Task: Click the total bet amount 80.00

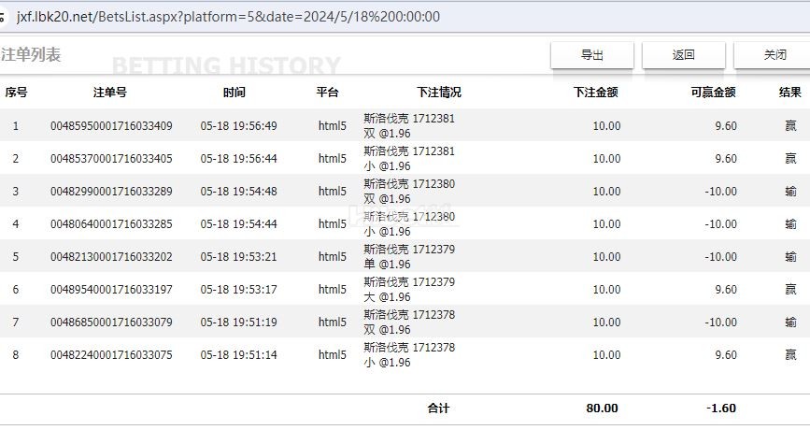Action: tap(602, 408)
